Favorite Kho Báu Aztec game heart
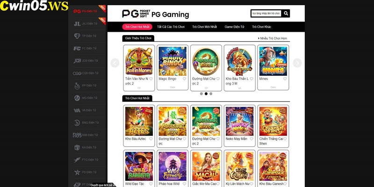 tap(151, 139)
